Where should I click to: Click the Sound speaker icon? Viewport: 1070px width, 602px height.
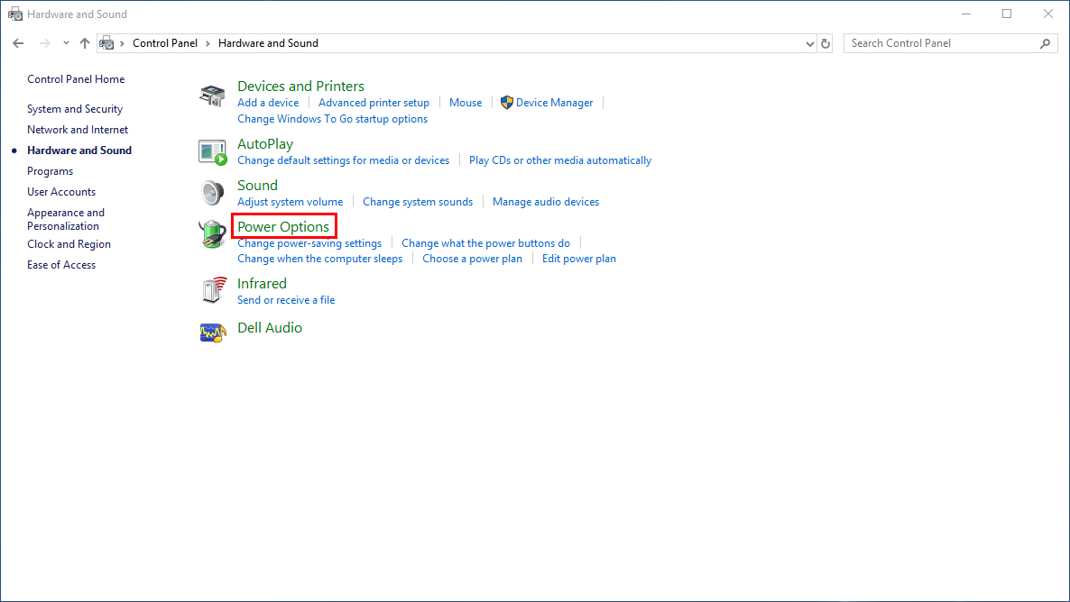tap(212, 194)
